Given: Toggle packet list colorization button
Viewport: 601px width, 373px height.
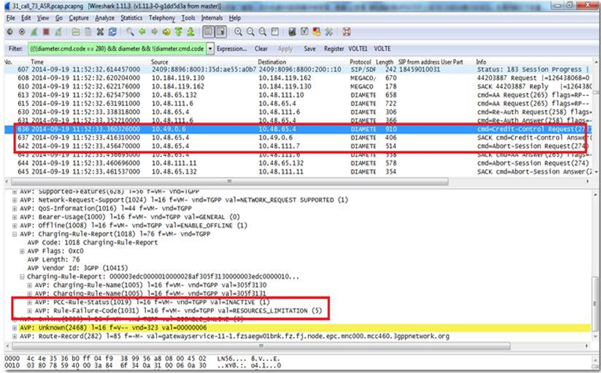Looking at the screenshot, I should point(209,32).
